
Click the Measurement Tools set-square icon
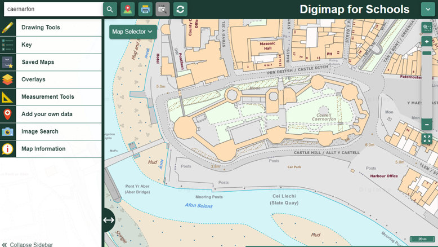point(7,97)
